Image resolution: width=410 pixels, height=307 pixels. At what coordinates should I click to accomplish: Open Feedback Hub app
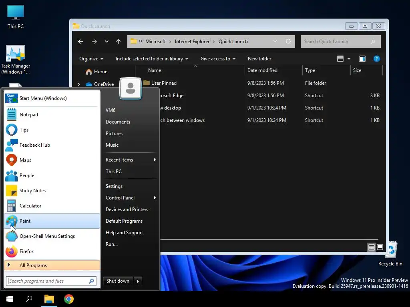[x=52, y=145]
